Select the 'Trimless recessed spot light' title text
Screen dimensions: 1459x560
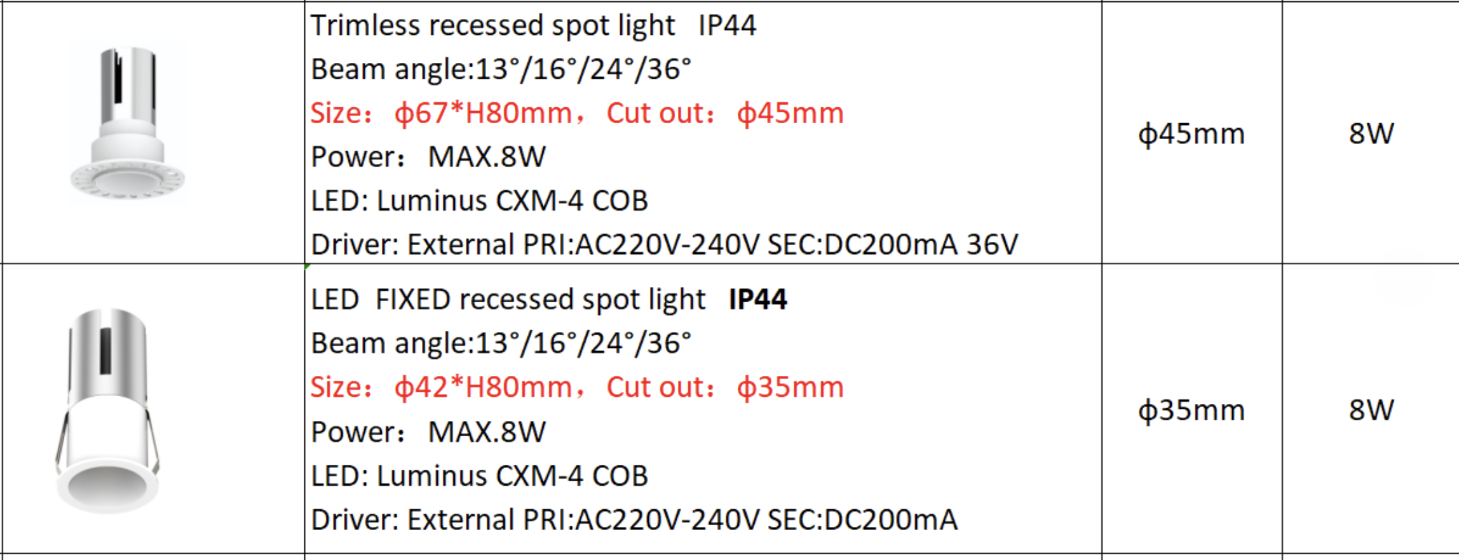pyautogui.click(x=492, y=26)
